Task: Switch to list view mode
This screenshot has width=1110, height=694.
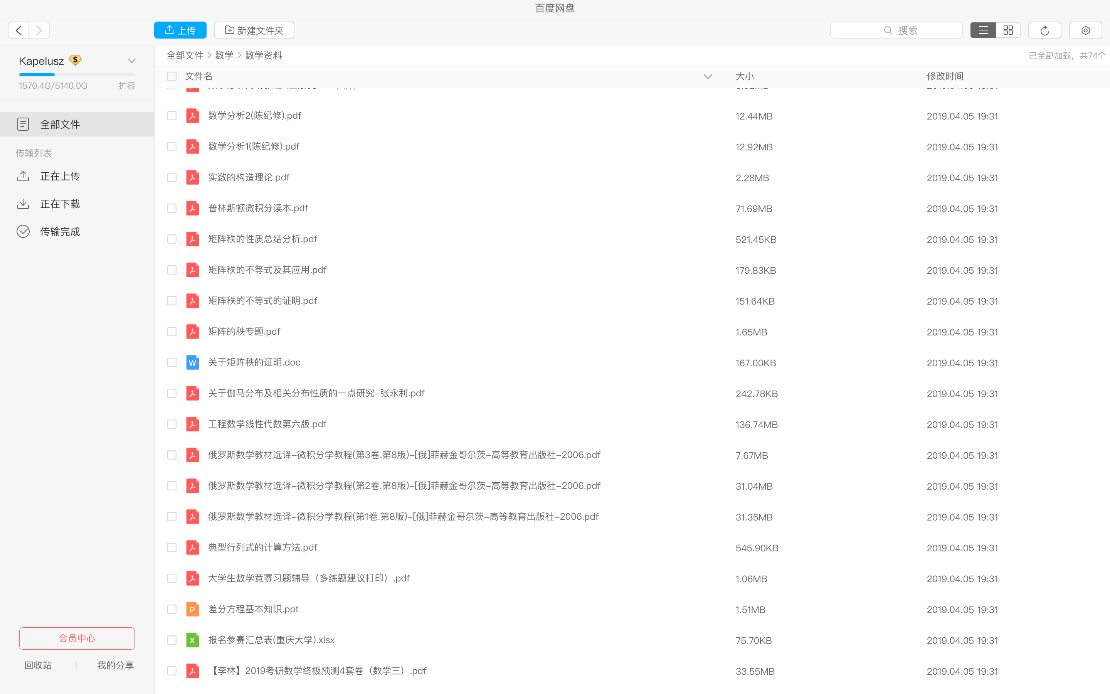Action: 983,30
